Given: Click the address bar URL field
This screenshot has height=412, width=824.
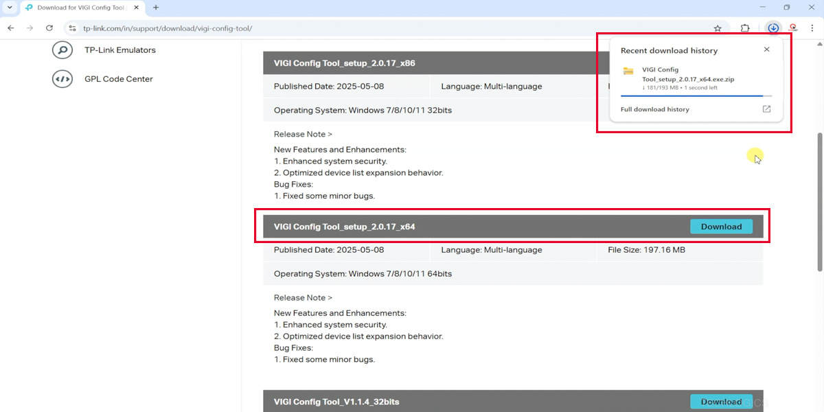Looking at the screenshot, I should pyautogui.click(x=391, y=28).
